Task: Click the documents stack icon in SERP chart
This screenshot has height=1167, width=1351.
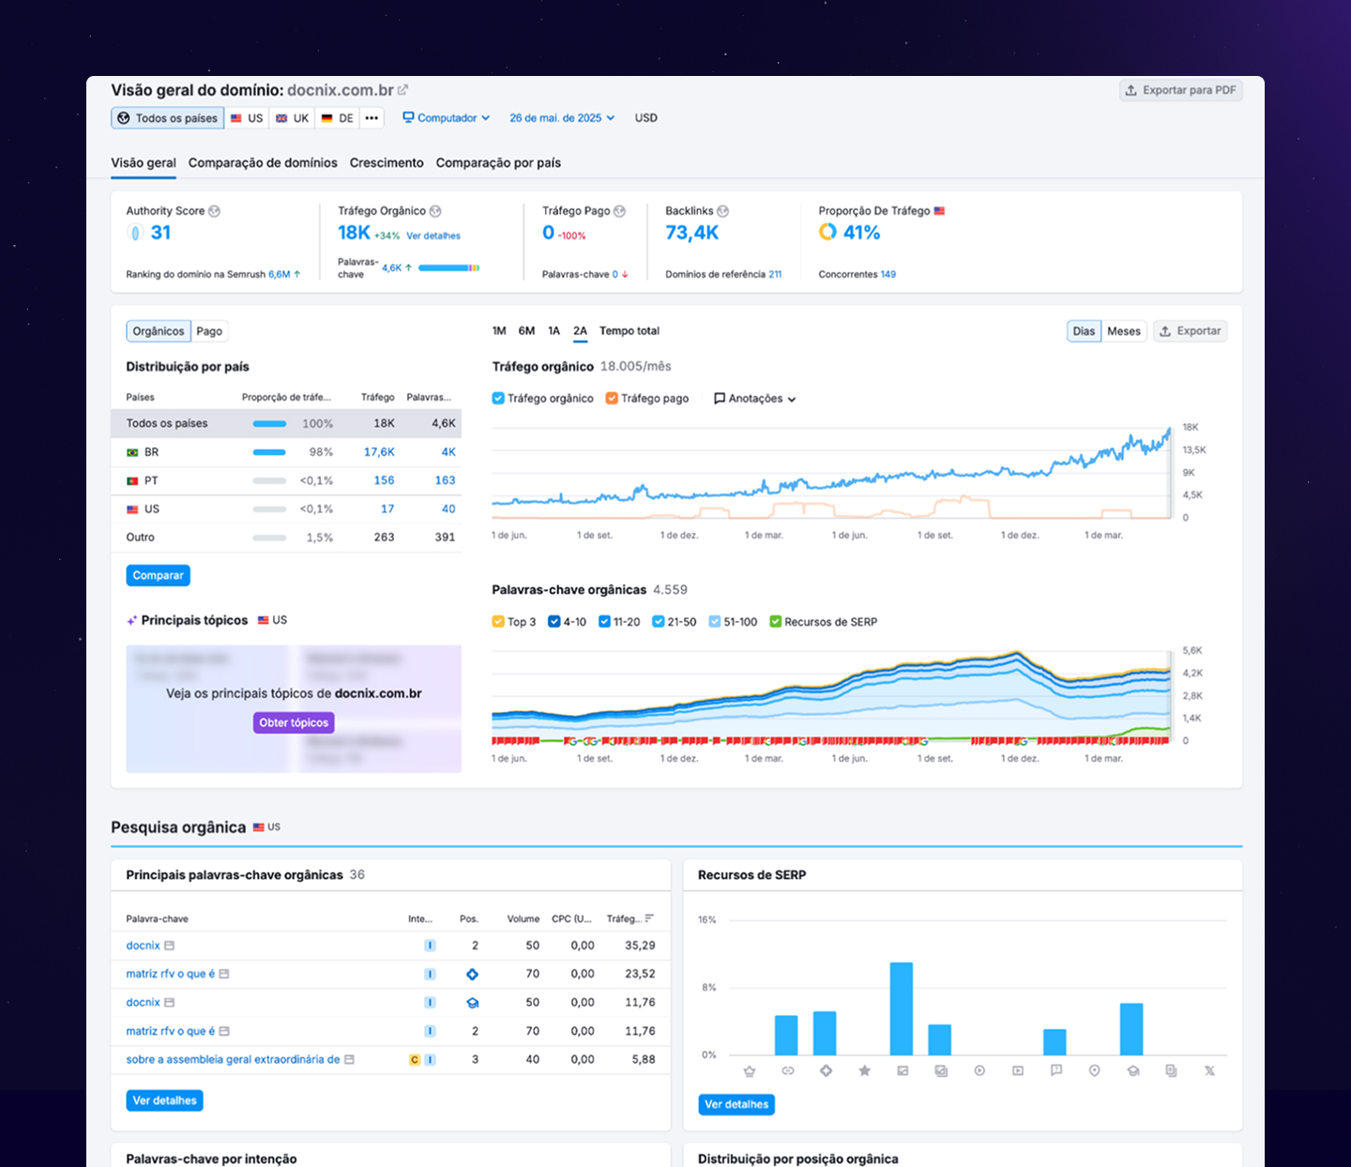Action: tap(1171, 1070)
